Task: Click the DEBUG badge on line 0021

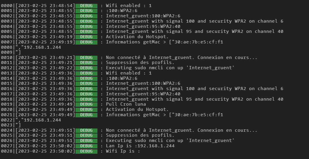Action: point(86,115)
